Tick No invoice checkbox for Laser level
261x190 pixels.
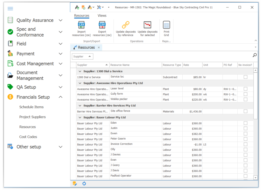(245, 89)
